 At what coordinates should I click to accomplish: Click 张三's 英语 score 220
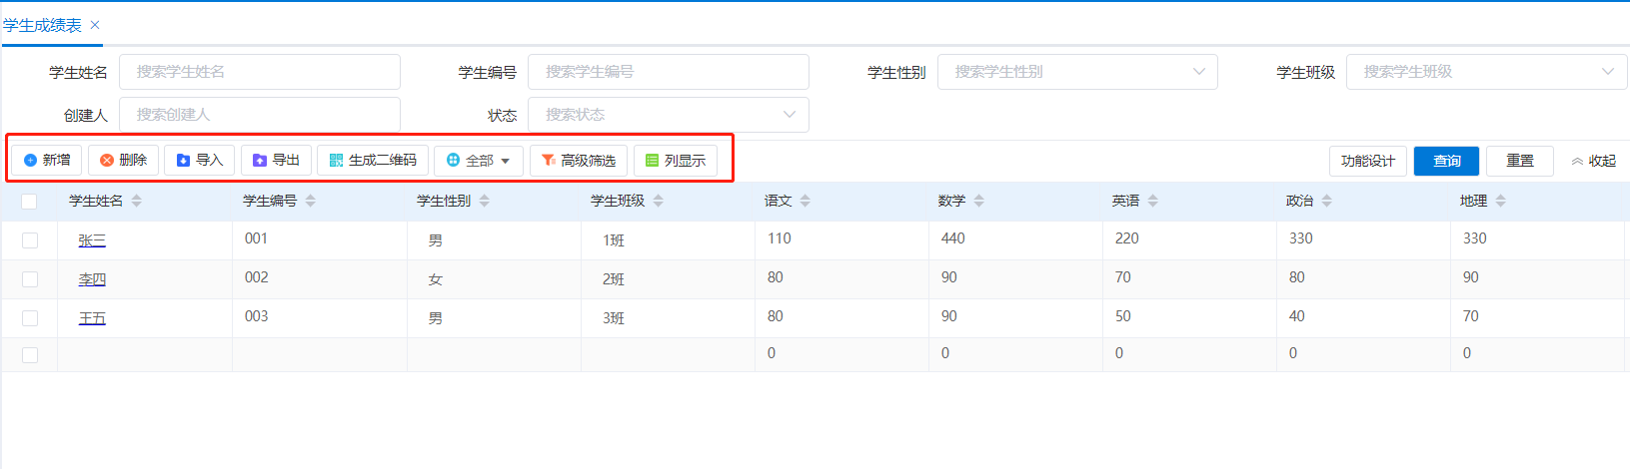point(1127,238)
